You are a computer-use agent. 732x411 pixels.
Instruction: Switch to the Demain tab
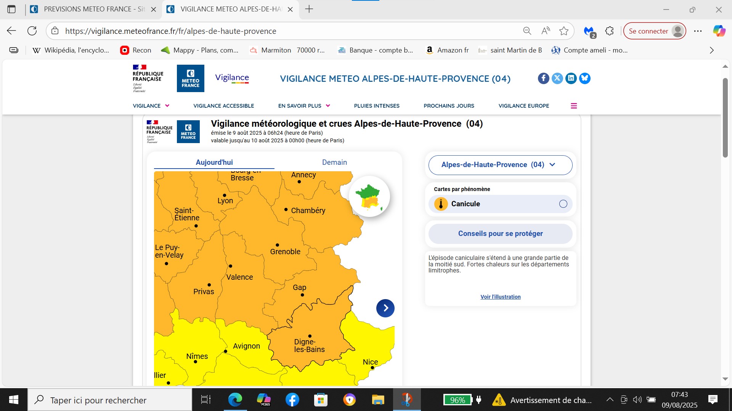334,162
